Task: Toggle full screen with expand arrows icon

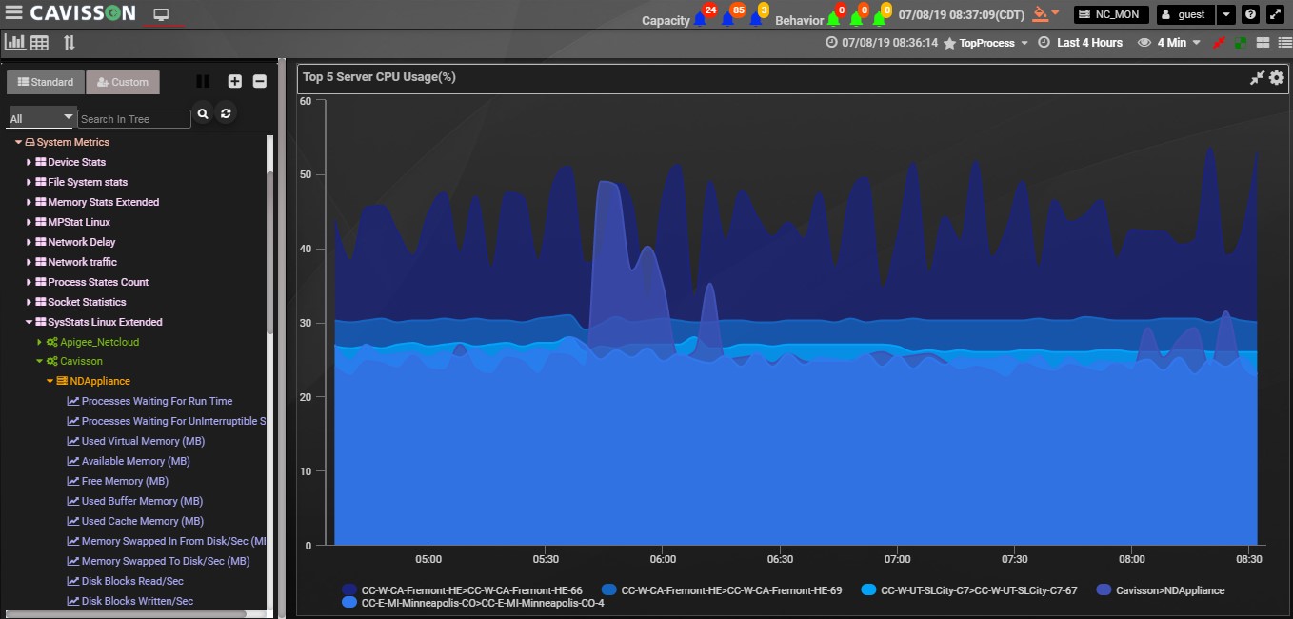Action: click(x=1276, y=14)
